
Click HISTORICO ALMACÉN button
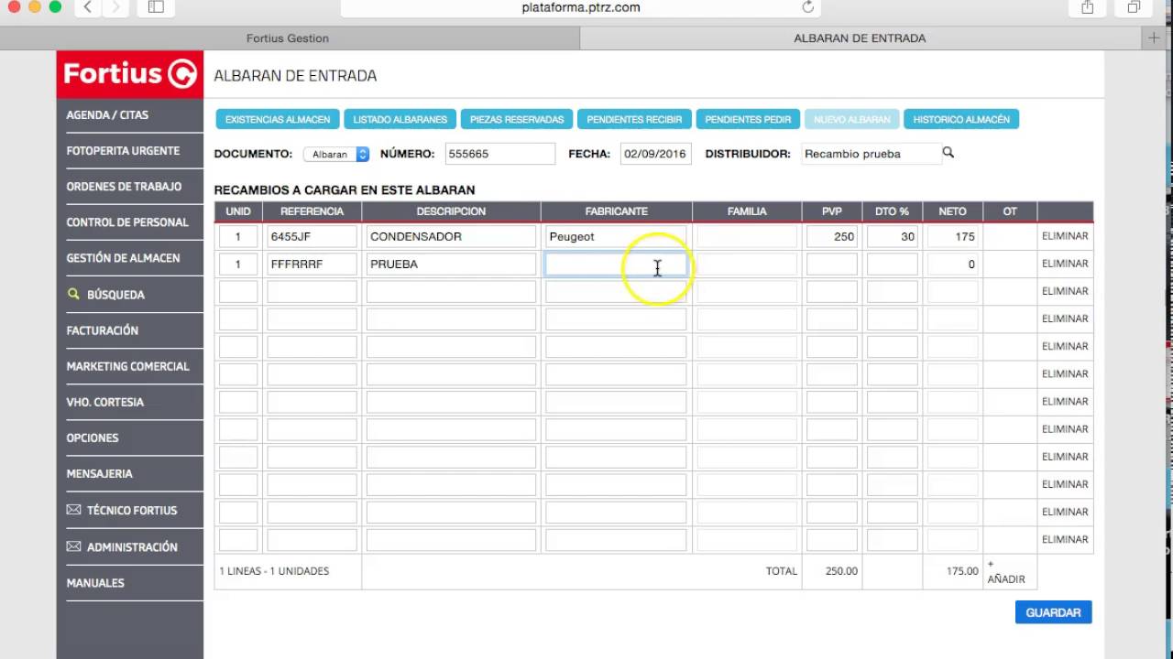click(x=961, y=120)
